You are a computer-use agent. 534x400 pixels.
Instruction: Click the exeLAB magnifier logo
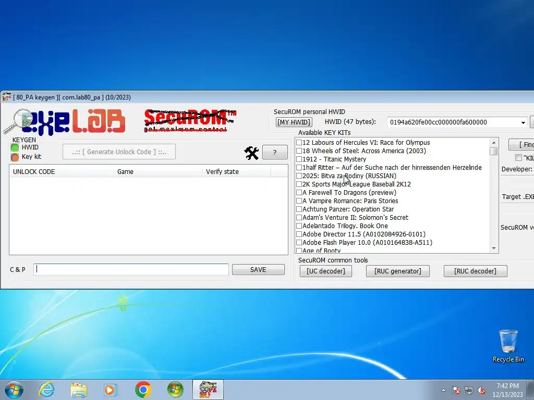[64, 121]
